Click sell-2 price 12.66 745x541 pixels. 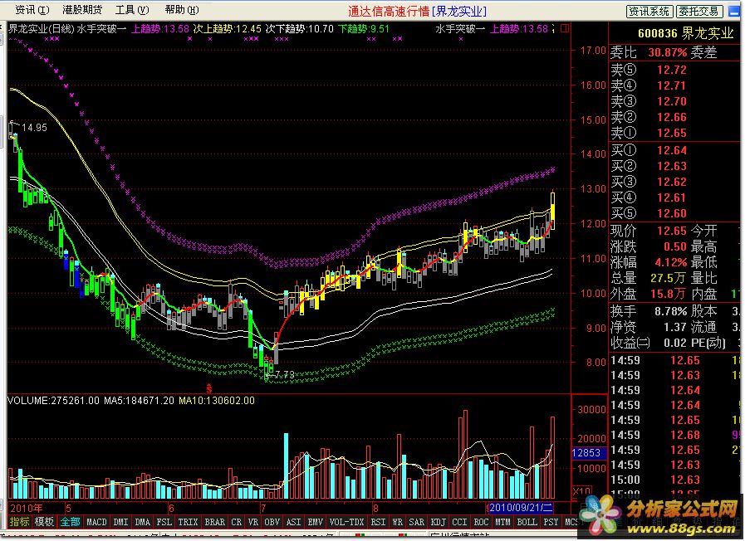[x=672, y=117]
